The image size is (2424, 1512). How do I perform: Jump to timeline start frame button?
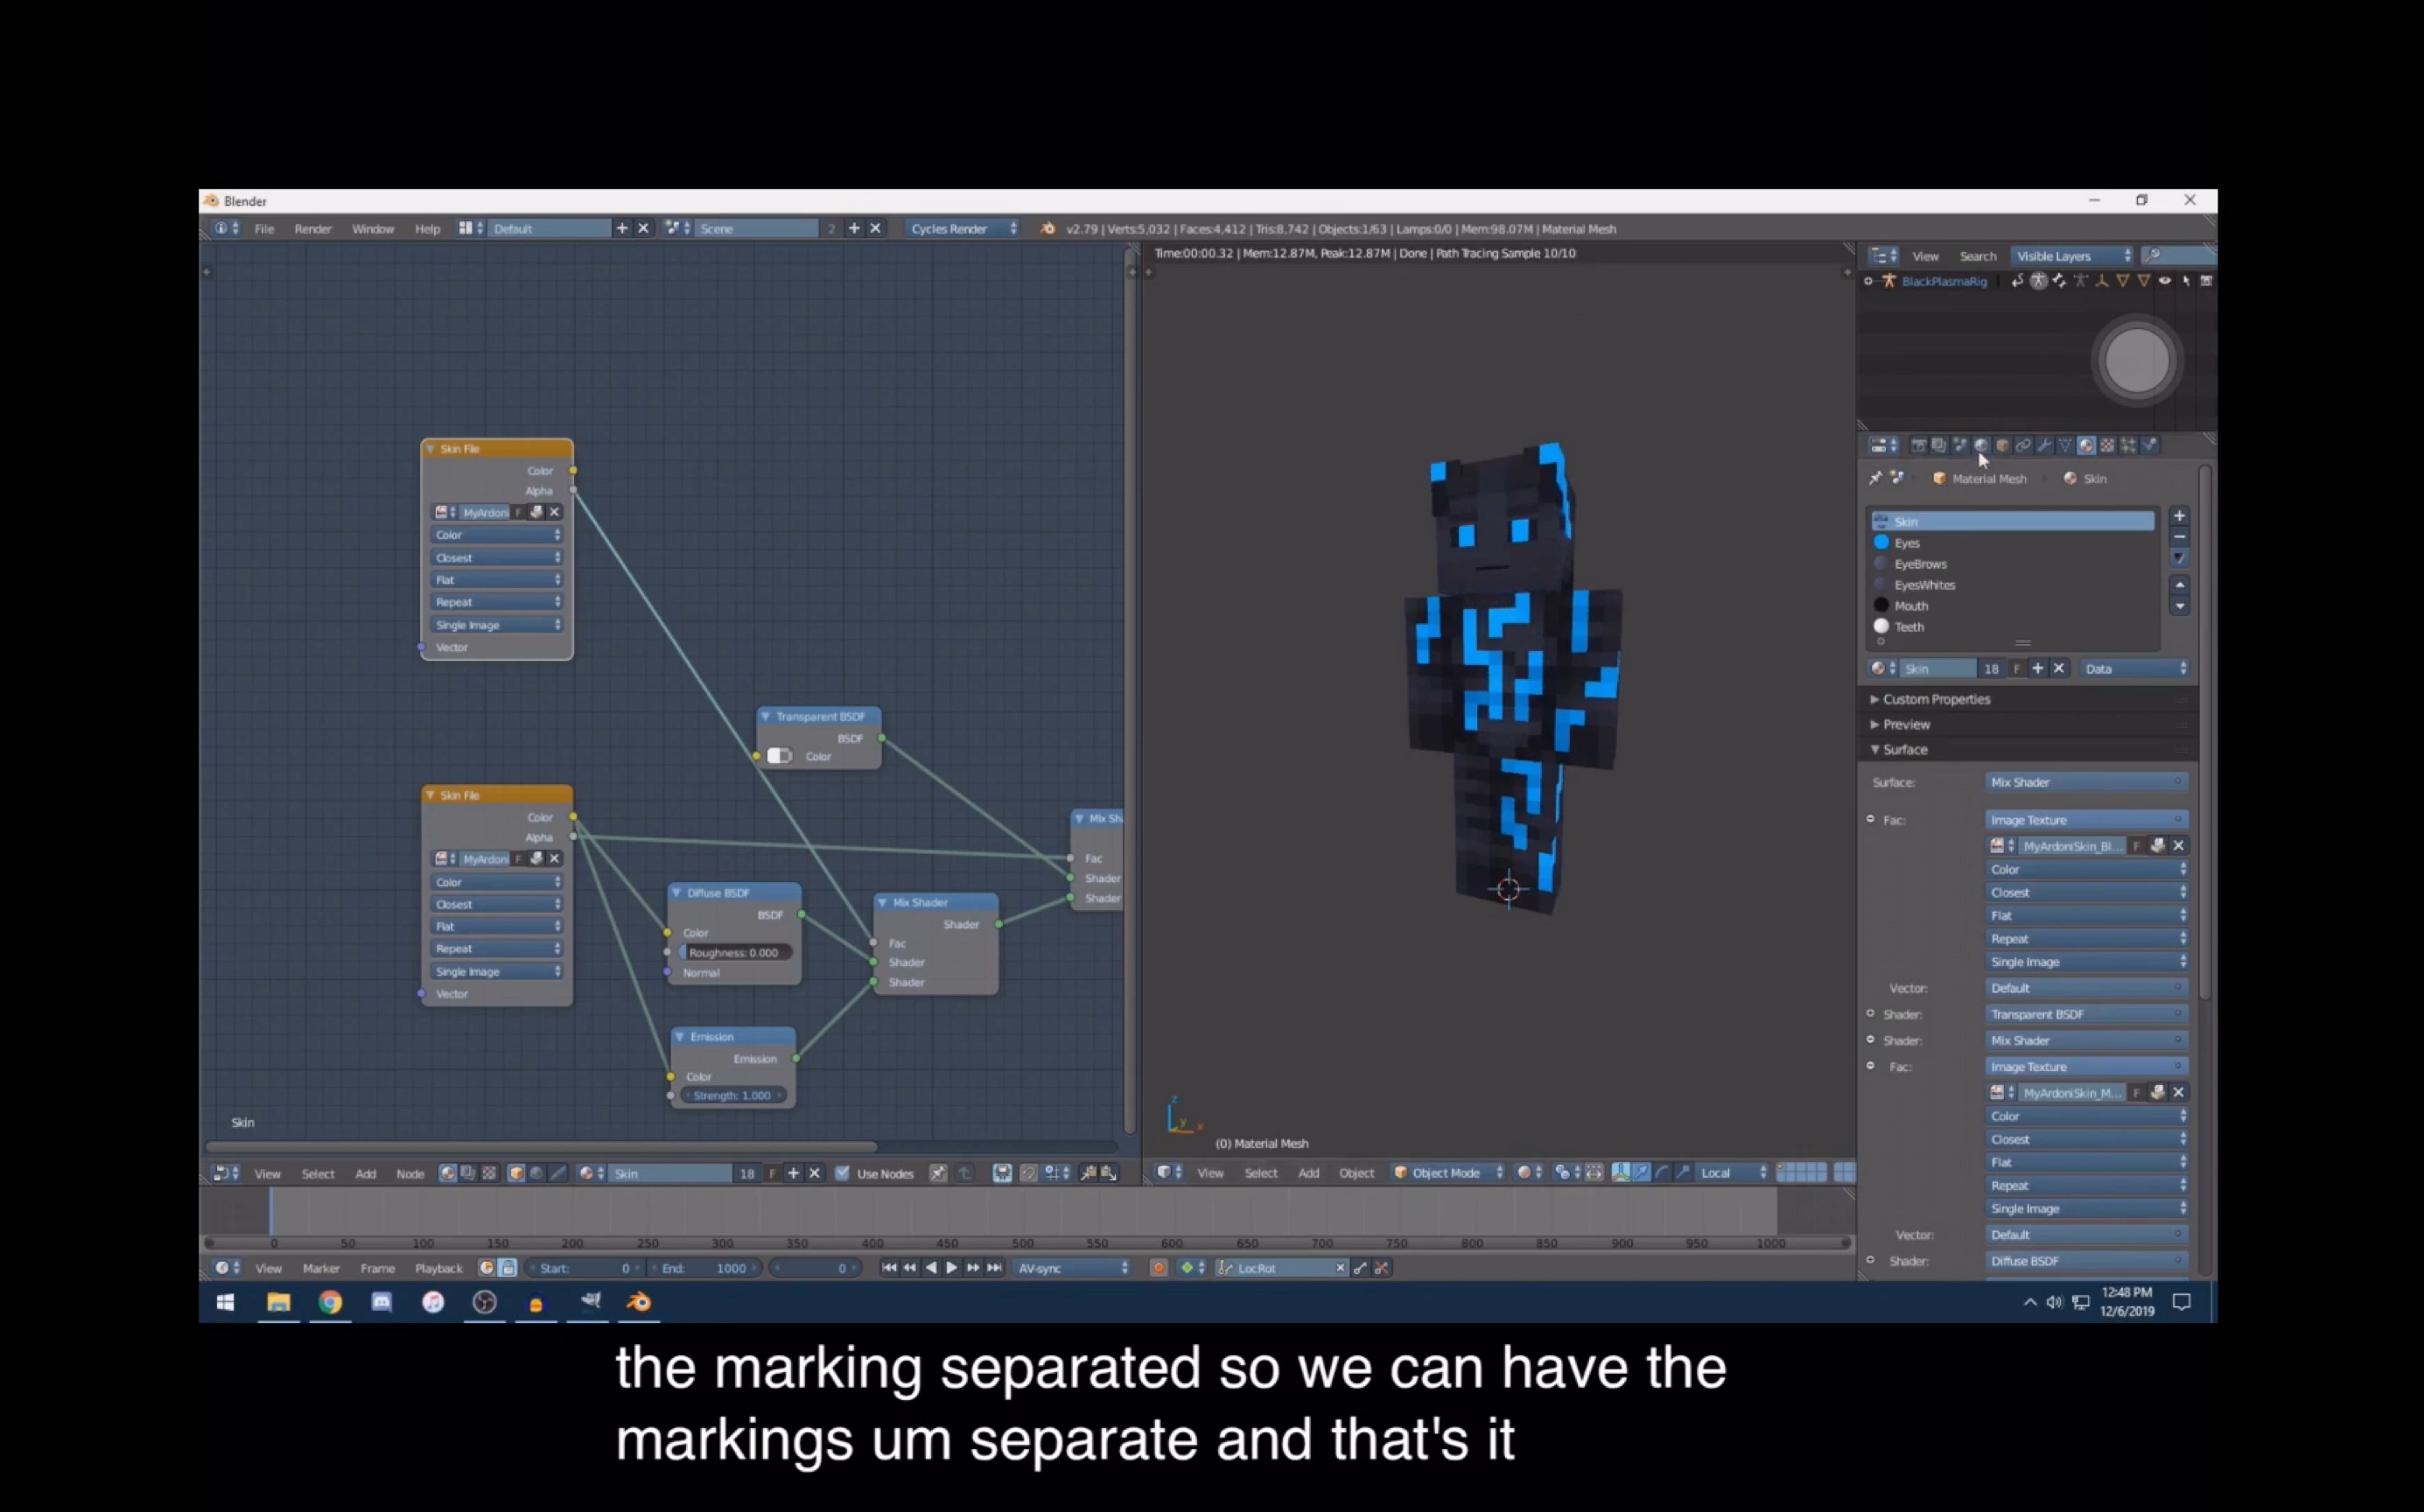click(889, 1268)
